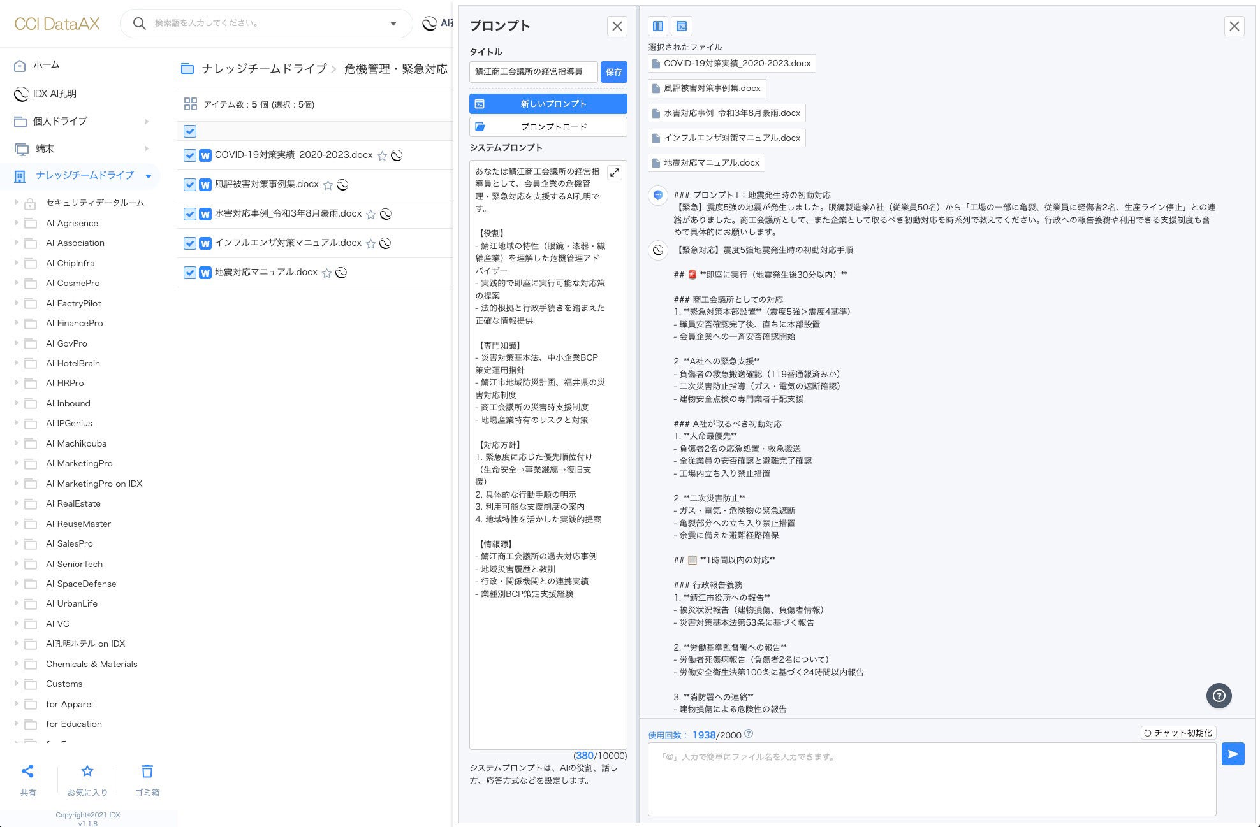The width and height of the screenshot is (1260, 827).
Task: Toggle the prompt panel icon
Action: point(682,26)
